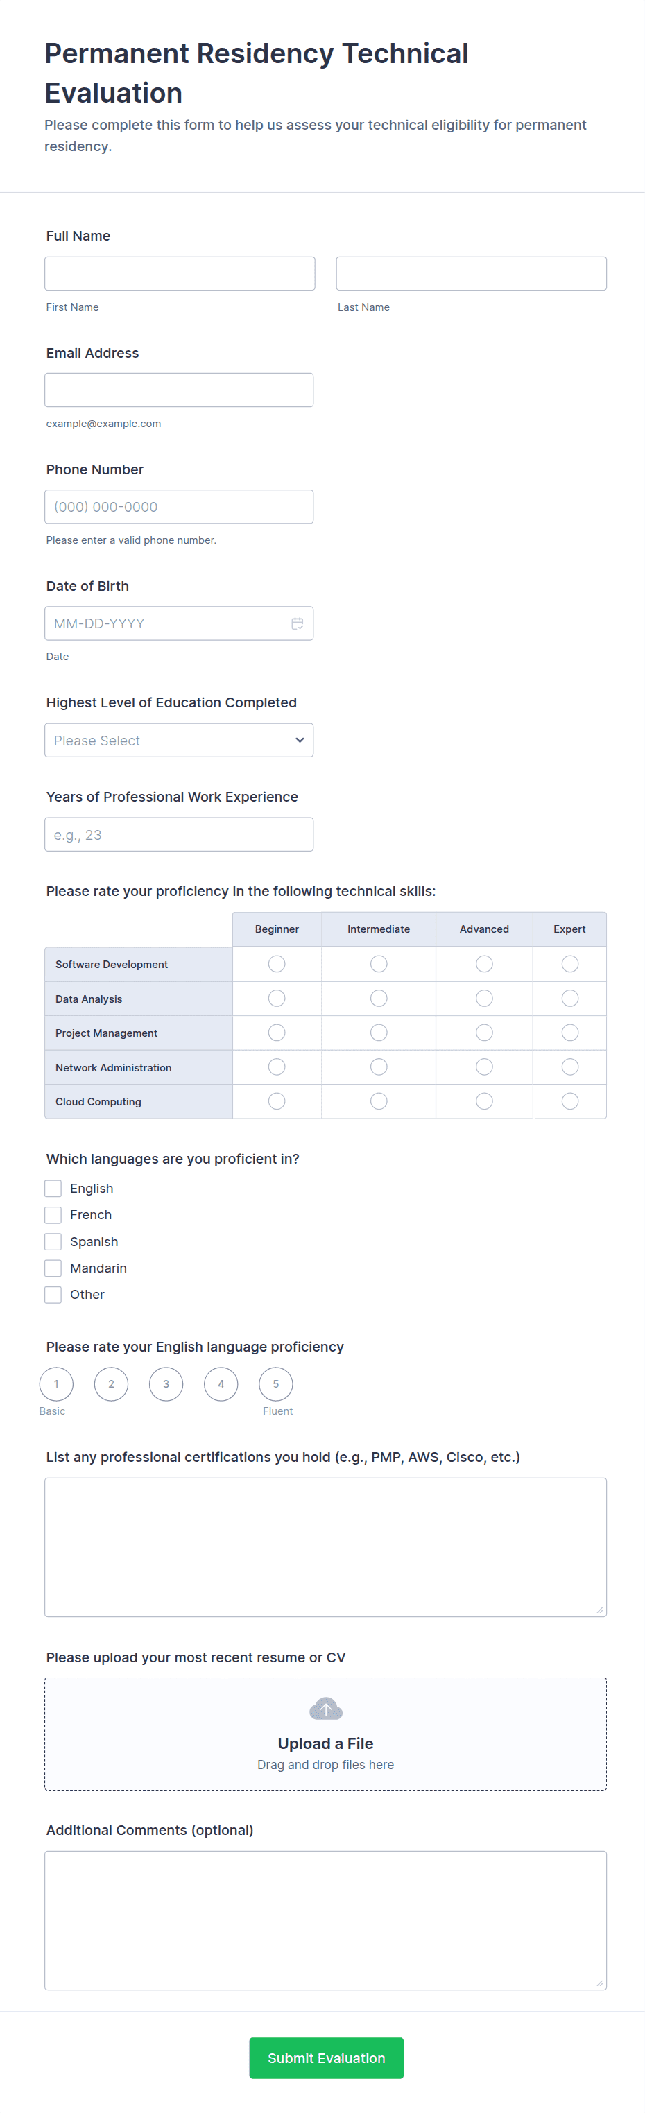Screen dimensions: 645x2113
Task: Tick the Mandarin checkbox
Action: point(53,1268)
